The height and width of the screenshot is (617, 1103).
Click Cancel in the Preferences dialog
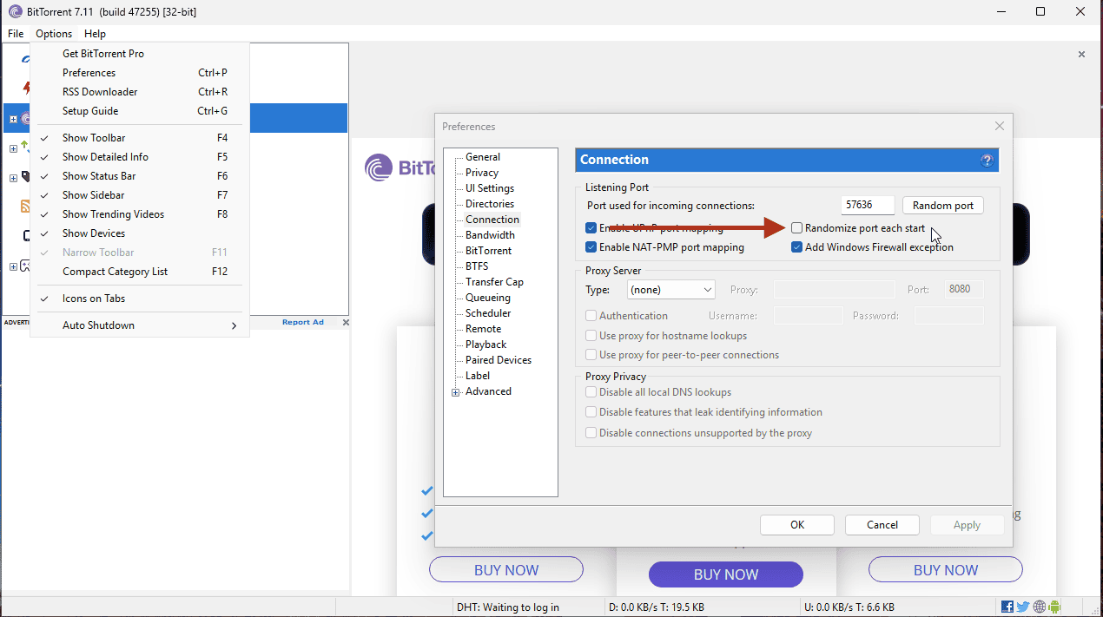tap(882, 525)
